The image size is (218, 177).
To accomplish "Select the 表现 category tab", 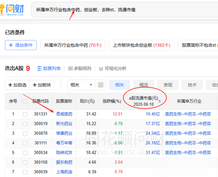I will [168, 85].
